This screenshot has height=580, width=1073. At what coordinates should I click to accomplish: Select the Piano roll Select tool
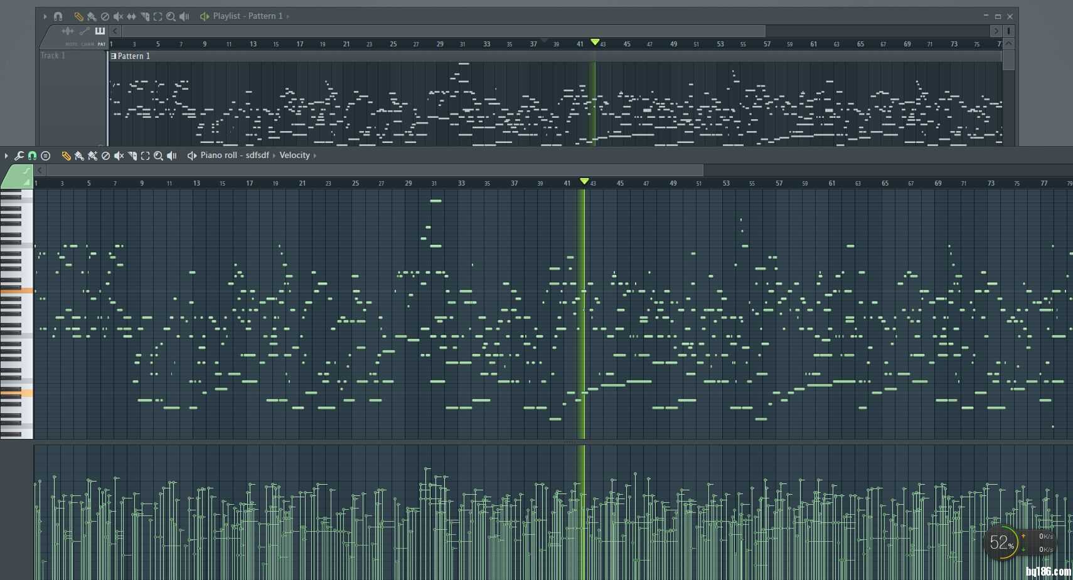[x=145, y=156]
